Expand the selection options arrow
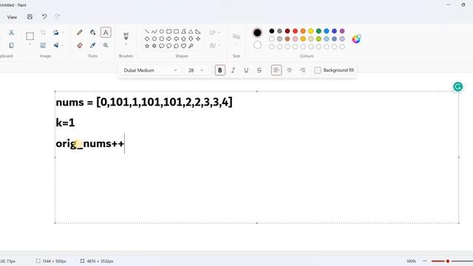This screenshot has height=266, width=473. tap(30, 44)
